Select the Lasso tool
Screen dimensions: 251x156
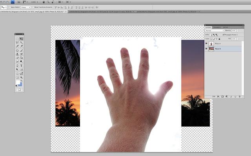[17, 43]
